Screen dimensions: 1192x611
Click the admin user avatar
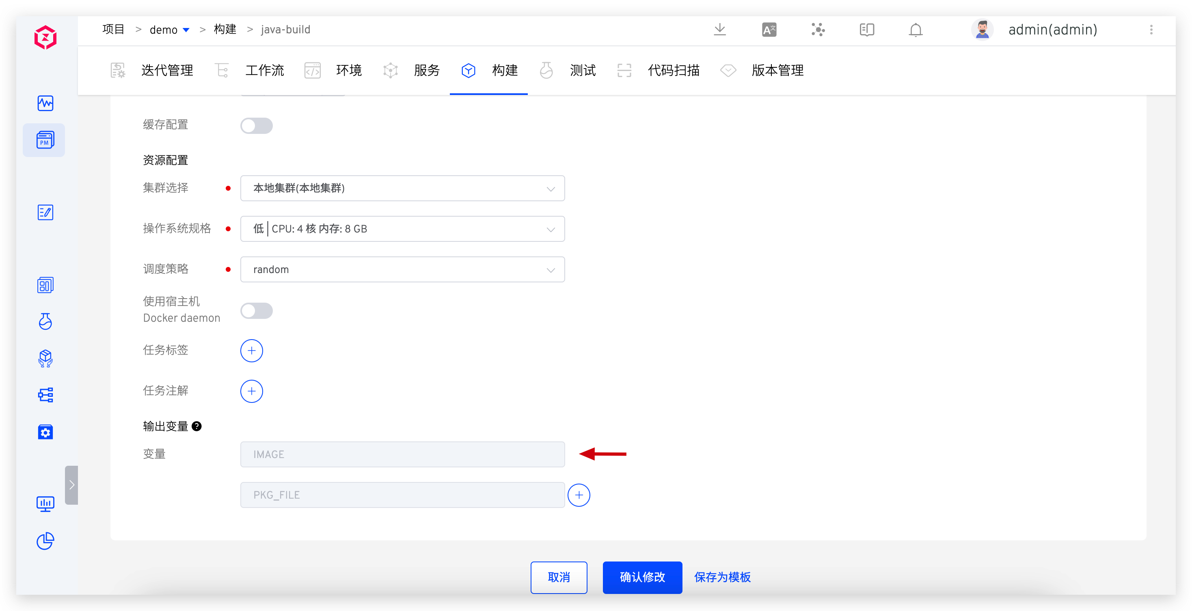point(982,30)
